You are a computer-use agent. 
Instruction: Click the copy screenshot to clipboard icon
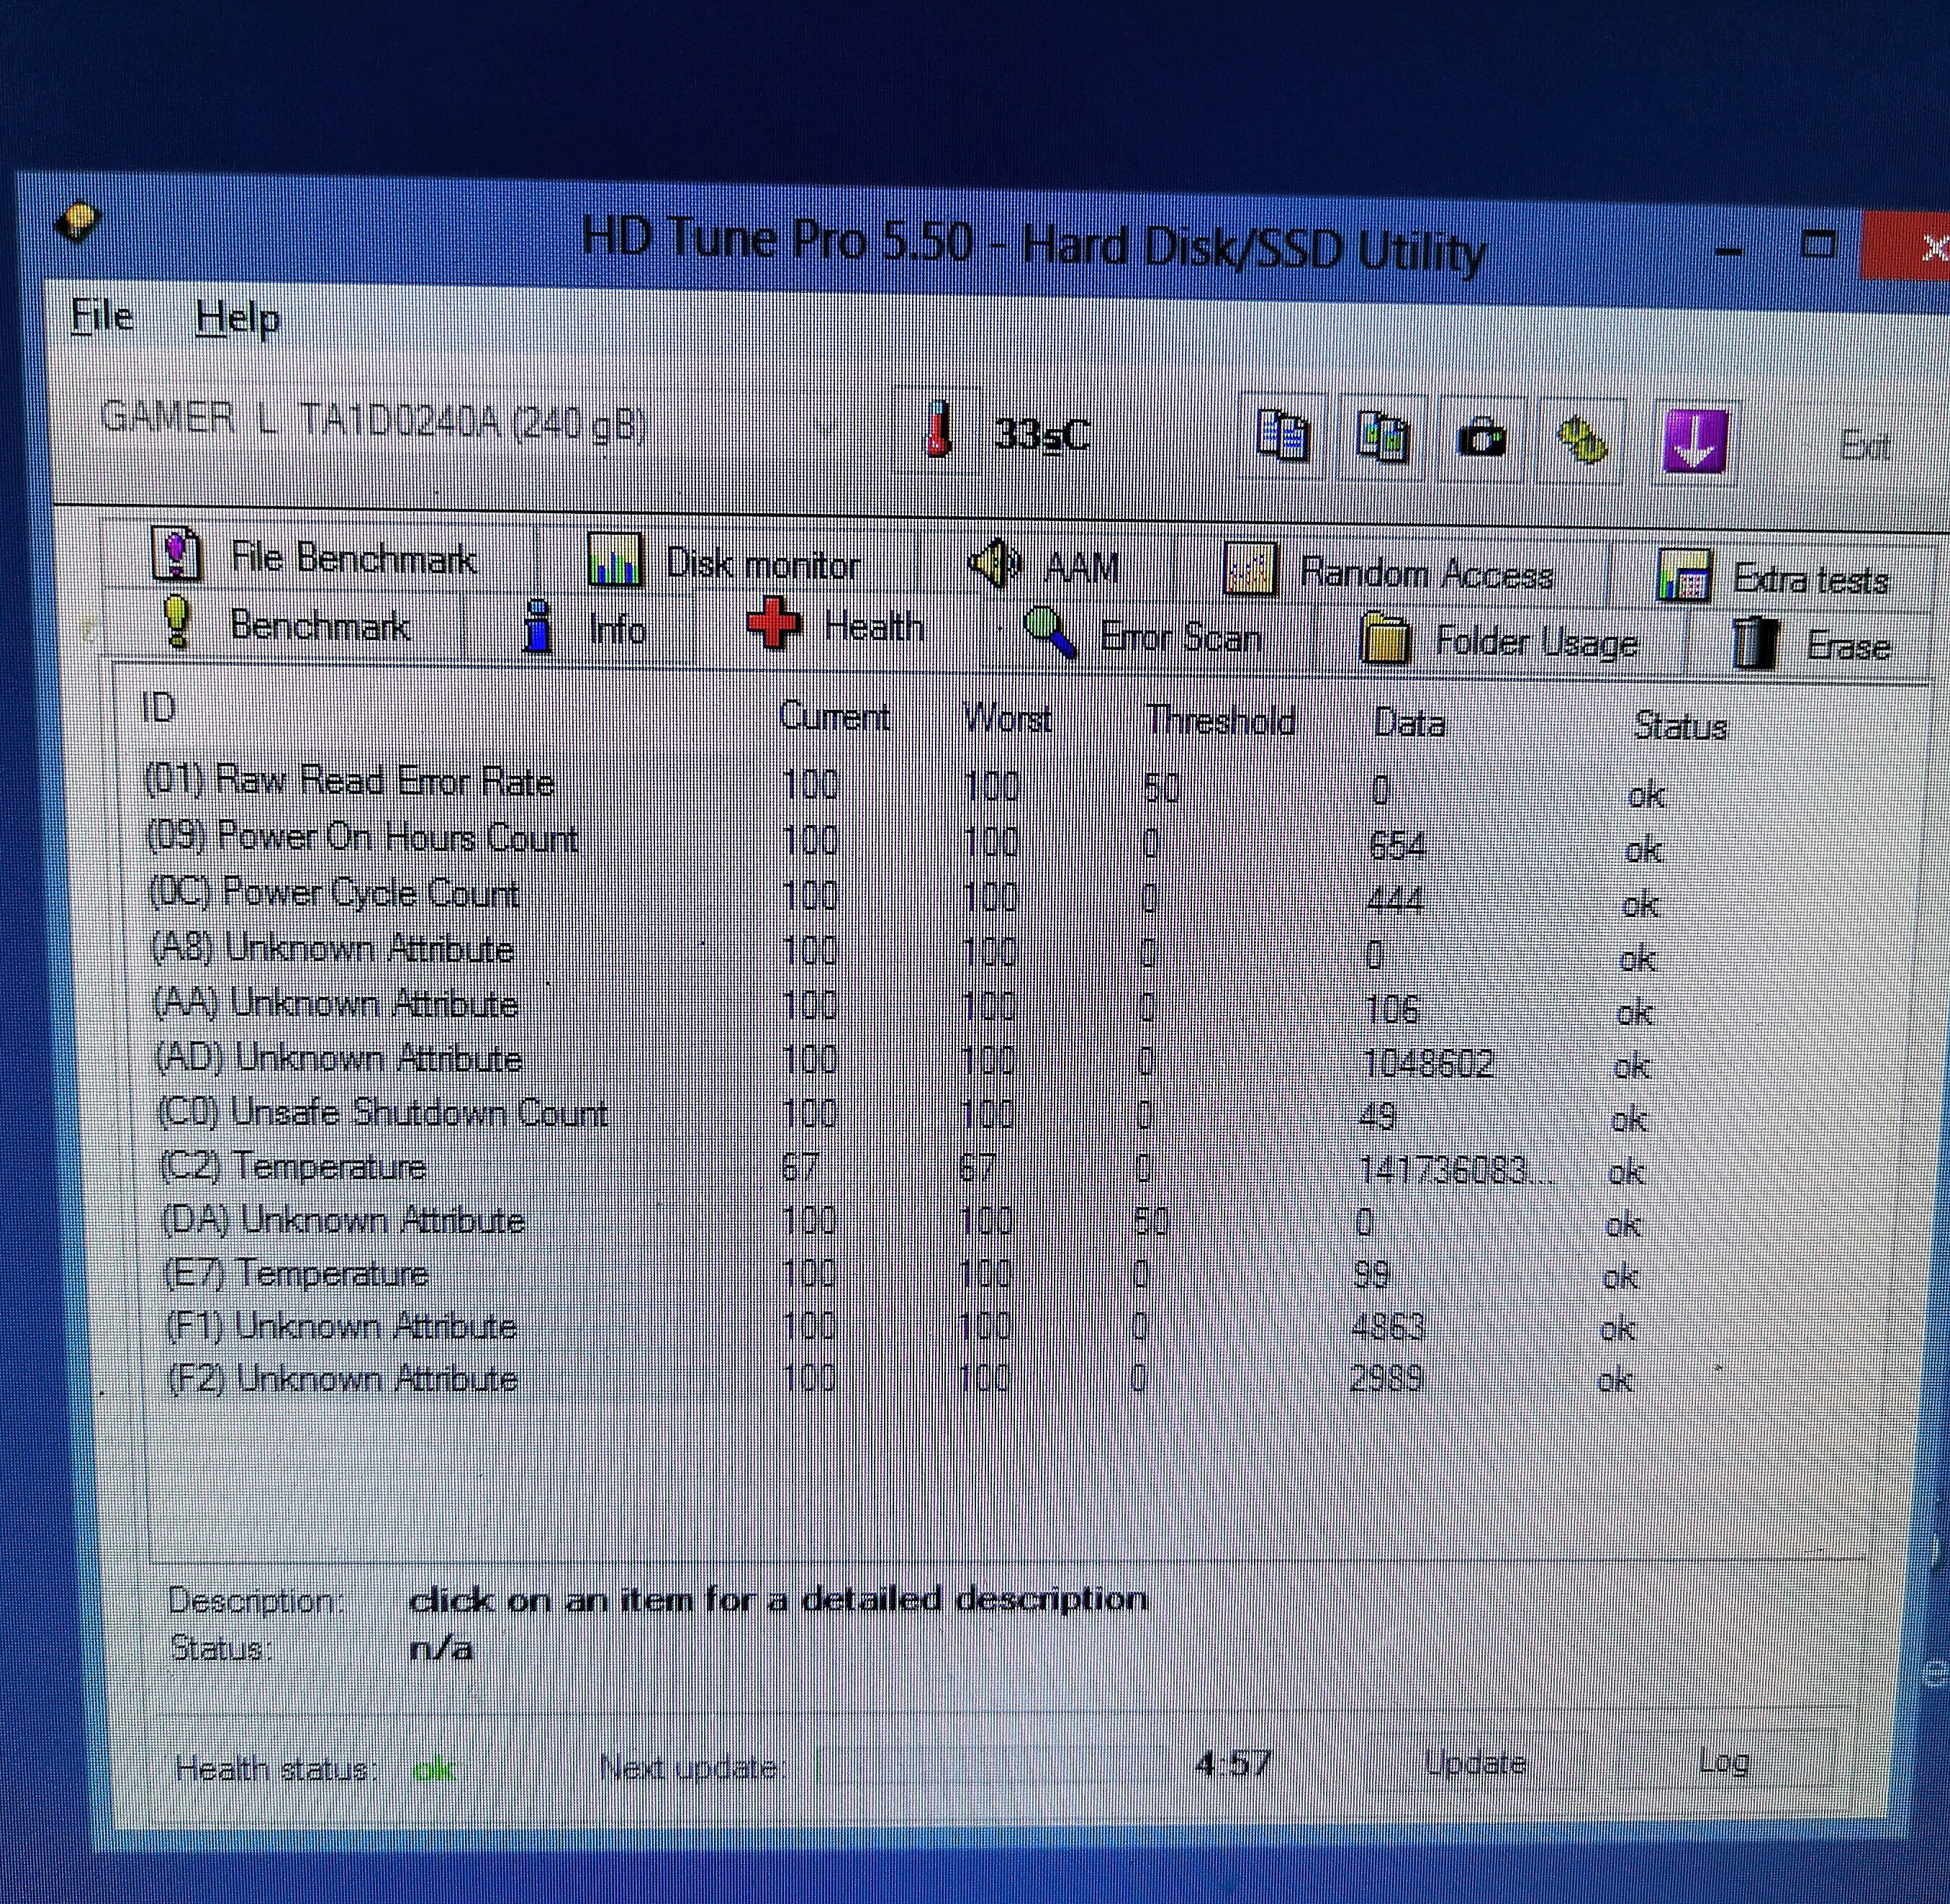click(1383, 438)
